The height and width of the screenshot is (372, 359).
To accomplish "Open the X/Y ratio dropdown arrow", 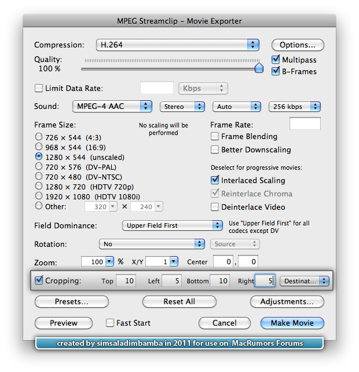I will click(174, 262).
